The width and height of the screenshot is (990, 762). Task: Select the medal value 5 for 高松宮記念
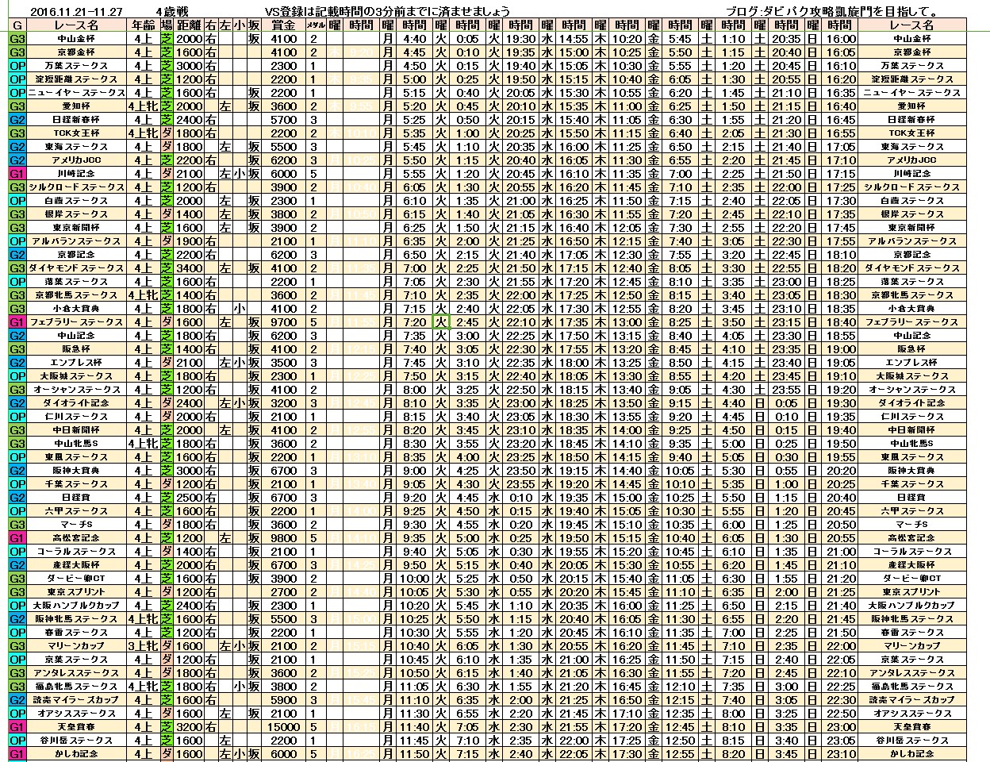click(314, 538)
